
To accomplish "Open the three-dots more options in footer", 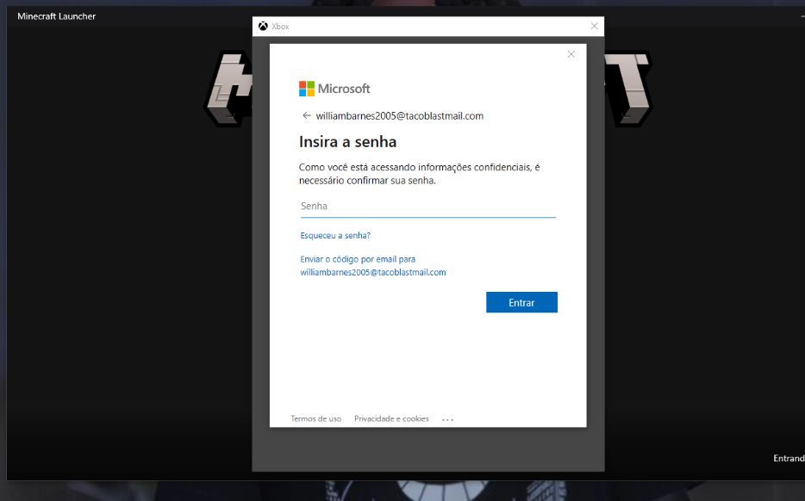I will pos(447,419).
